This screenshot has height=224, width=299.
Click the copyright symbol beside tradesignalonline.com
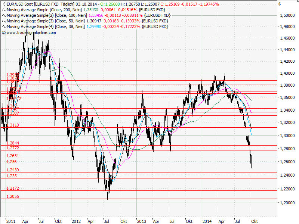point(4,33)
